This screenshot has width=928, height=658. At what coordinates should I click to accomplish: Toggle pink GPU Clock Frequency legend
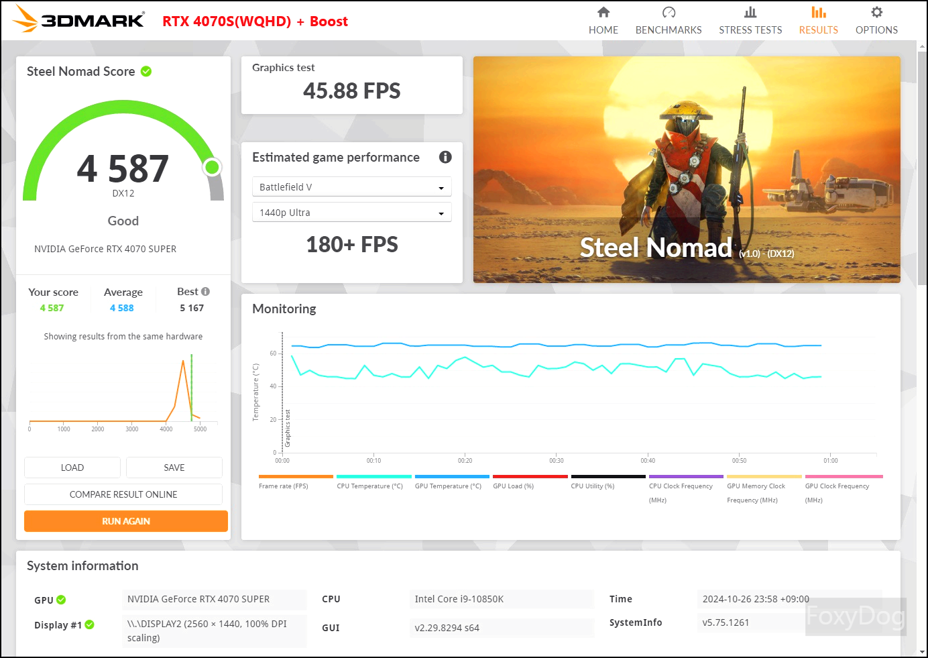844,490
